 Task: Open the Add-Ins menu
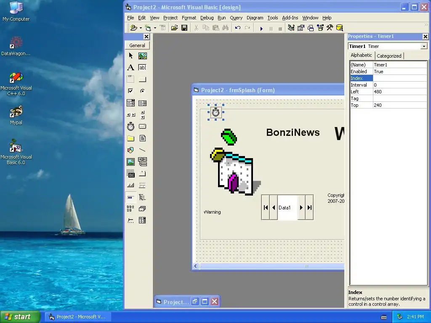point(290,18)
